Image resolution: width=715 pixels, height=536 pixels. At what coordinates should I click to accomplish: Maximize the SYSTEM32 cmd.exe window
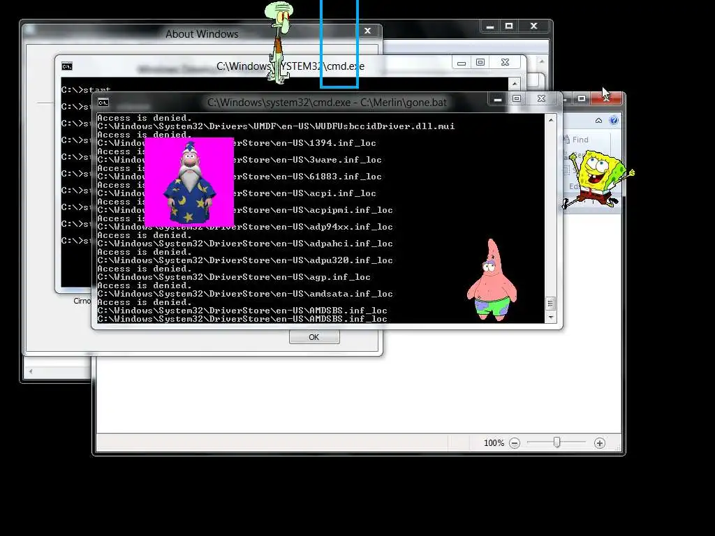[480, 62]
